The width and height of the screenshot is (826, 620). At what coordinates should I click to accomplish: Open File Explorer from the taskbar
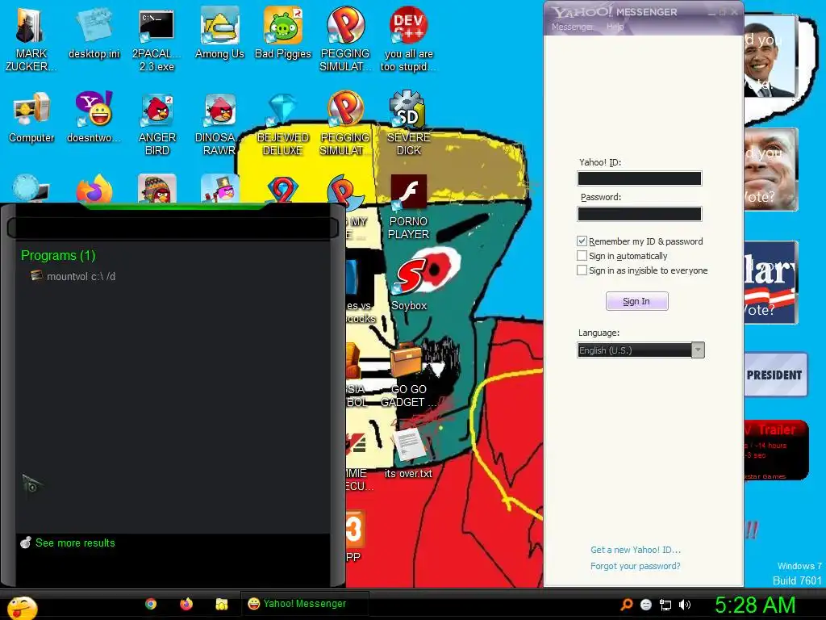[x=221, y=604]
